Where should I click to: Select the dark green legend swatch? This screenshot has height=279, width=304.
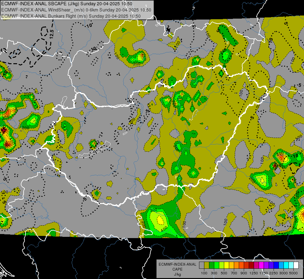click(x=211, y=265)
